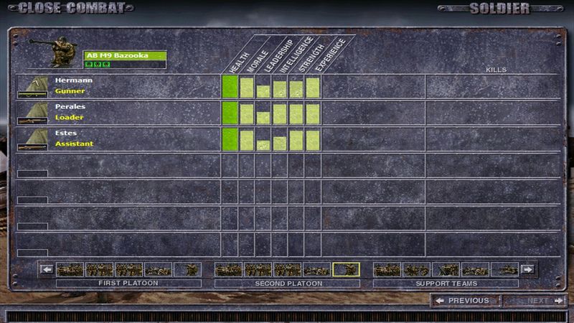Select third unit icon in Support Teams
Screen dimensions: 574x323
pyautogui.click(x=446, y=270)
